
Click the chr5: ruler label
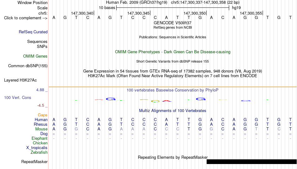tap(43, 13)
